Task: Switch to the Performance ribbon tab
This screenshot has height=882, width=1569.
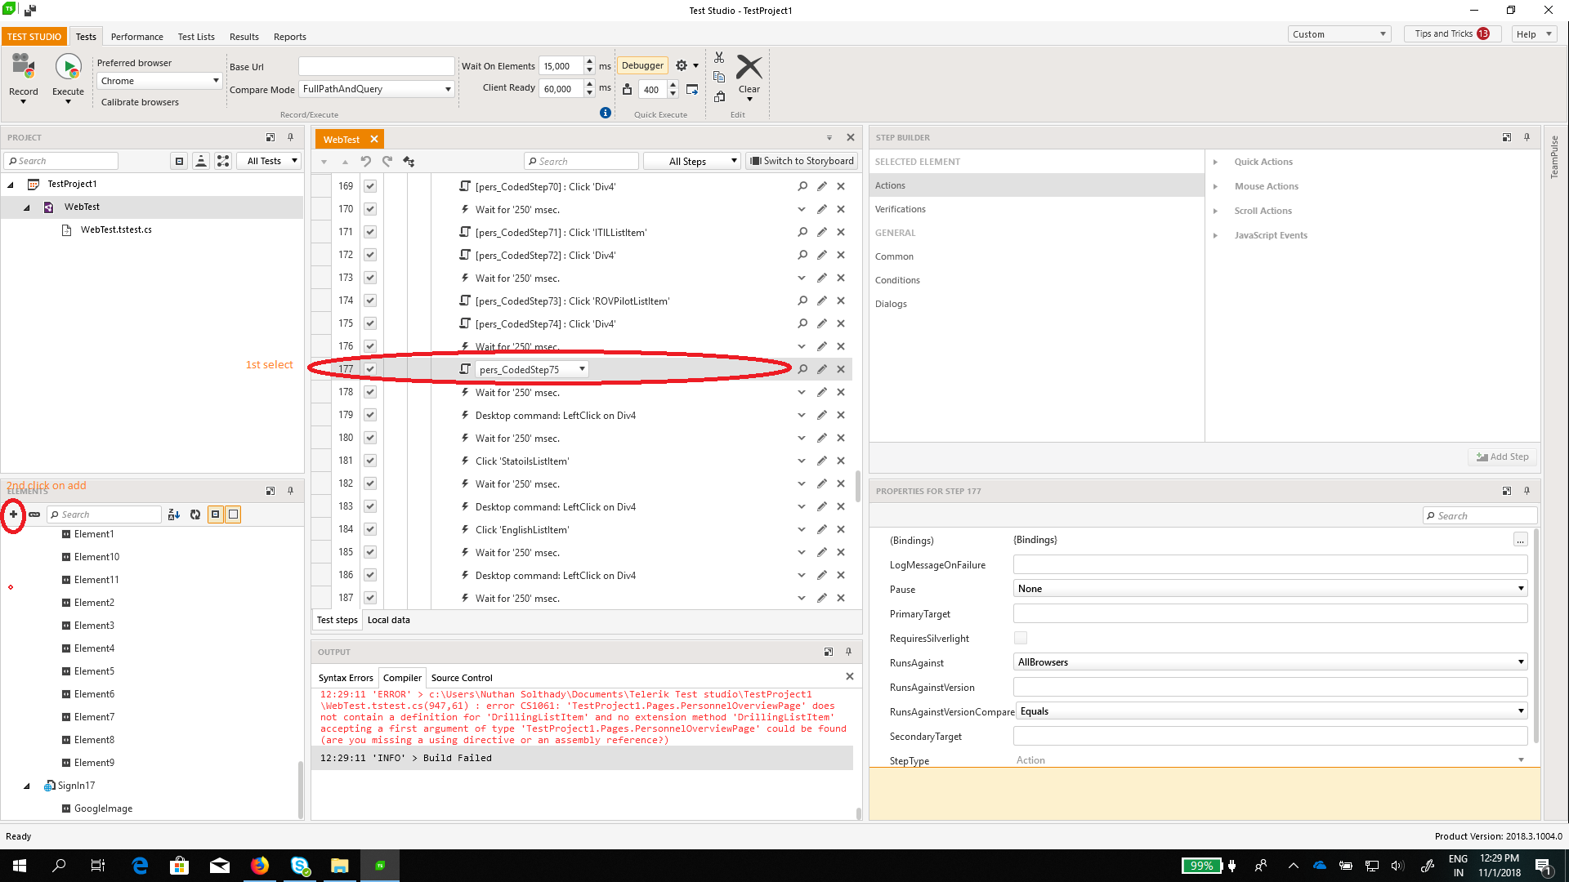Action: pos(136,37)
